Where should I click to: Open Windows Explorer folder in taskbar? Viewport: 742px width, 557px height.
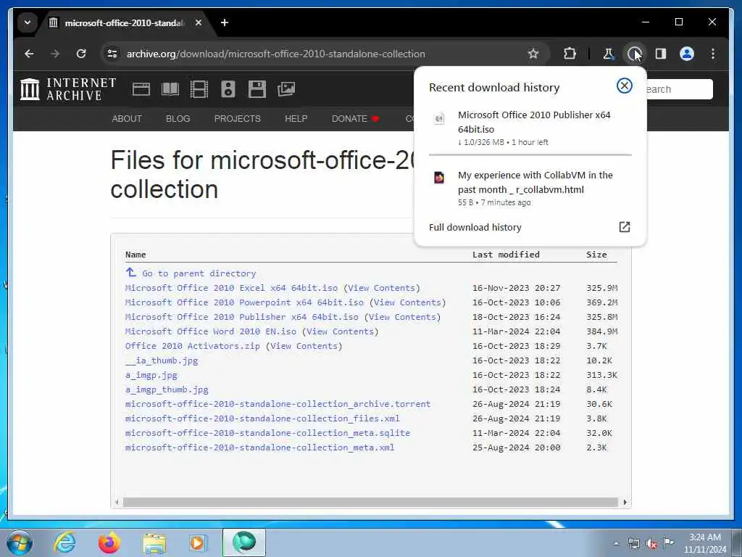pyautogui.click(x=154, y=542)
